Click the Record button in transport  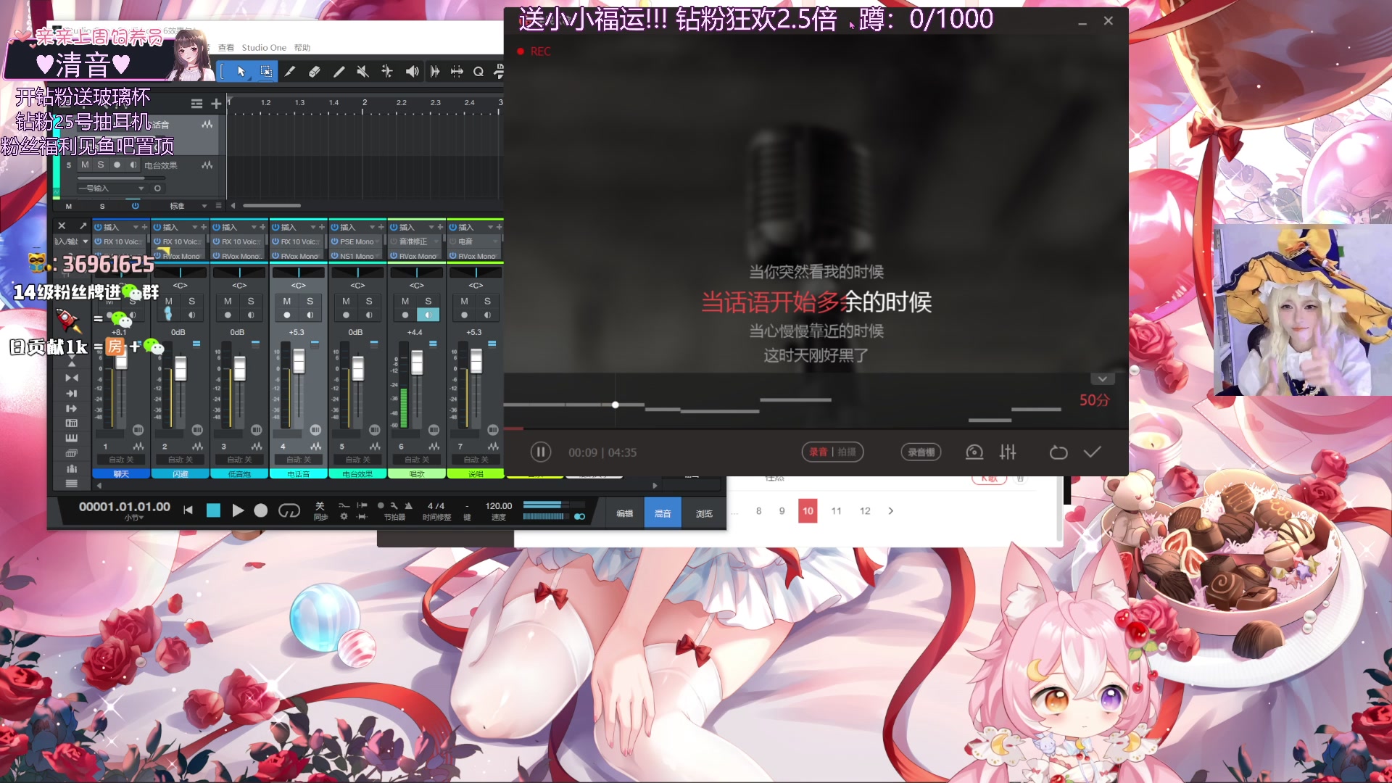(261, 510)
